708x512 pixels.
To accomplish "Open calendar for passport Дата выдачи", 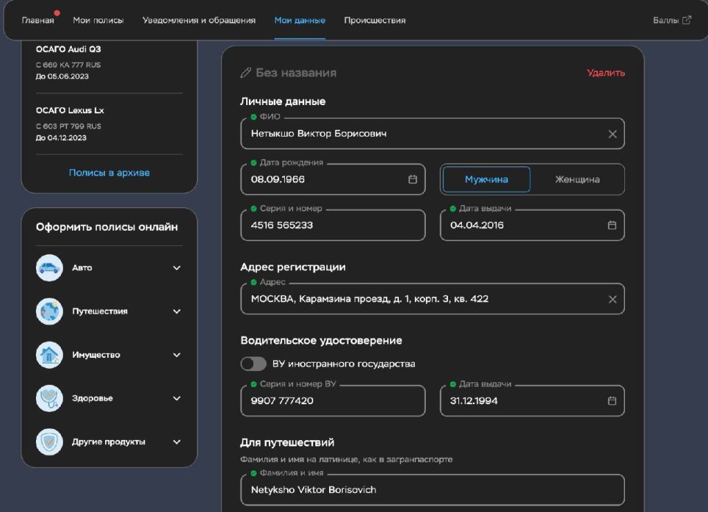I will (x=612, y=225).
